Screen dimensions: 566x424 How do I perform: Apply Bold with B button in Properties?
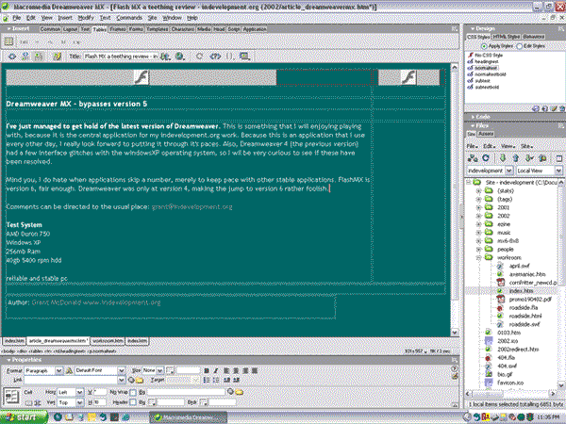207,370
